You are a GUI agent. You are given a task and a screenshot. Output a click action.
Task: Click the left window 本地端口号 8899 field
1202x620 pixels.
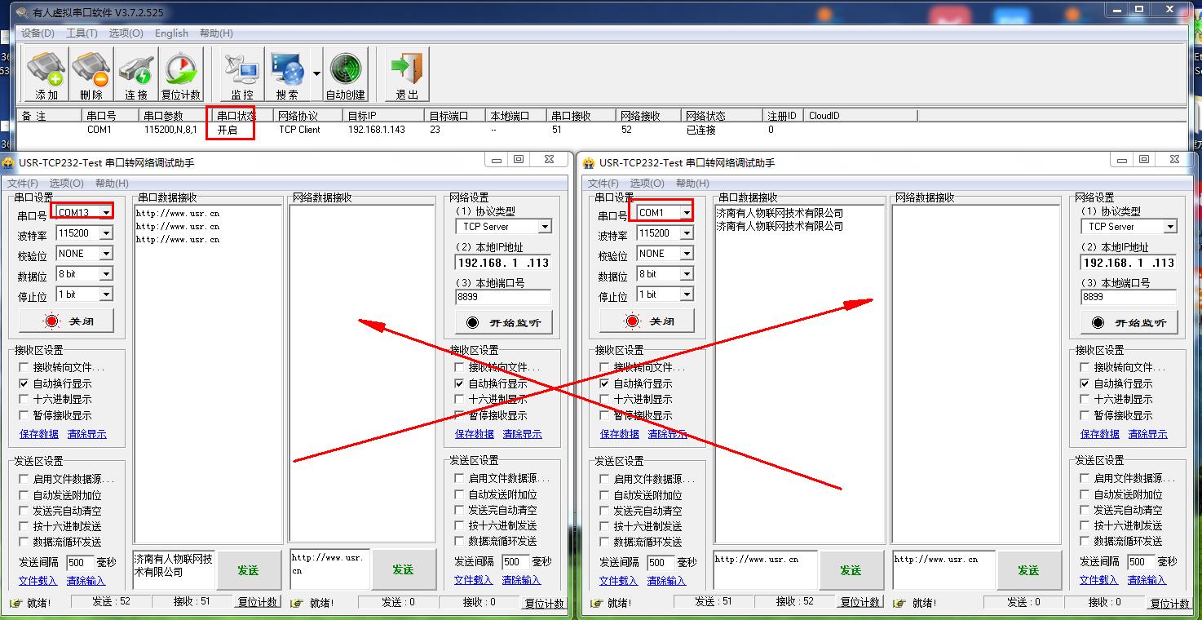502,298
